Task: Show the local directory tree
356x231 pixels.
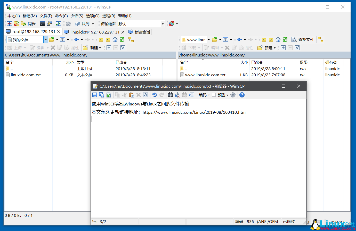Action: tap(131, 39)
